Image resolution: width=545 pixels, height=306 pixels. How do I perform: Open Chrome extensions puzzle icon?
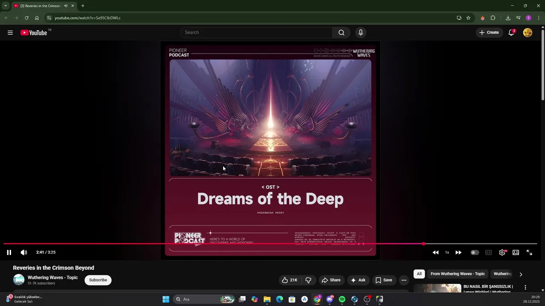[x=493, y=18]
